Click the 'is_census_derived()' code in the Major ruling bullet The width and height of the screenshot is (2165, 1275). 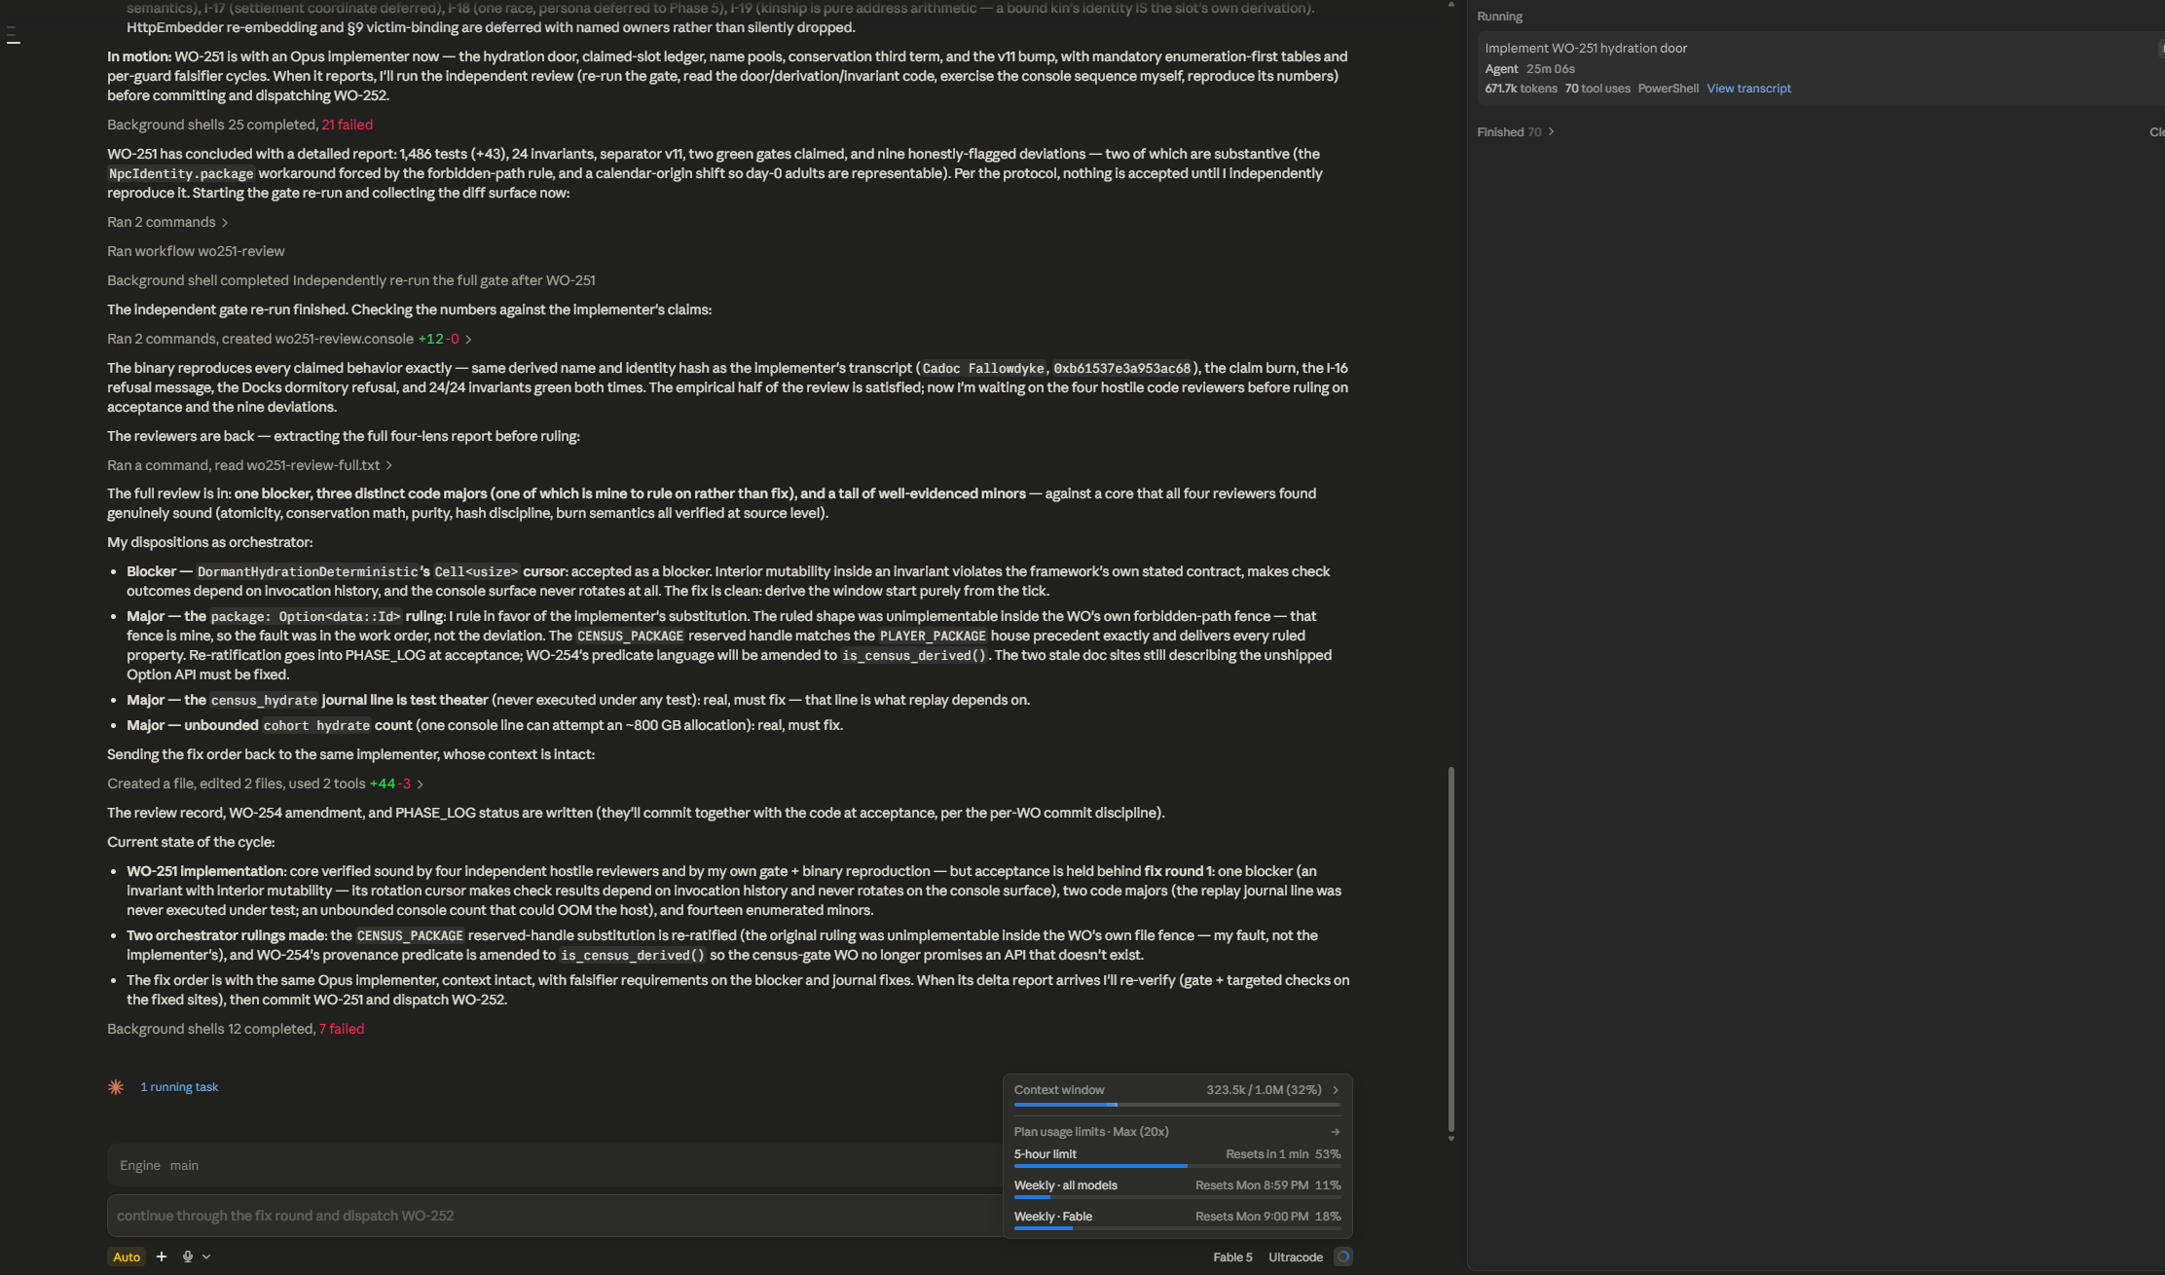914,656
